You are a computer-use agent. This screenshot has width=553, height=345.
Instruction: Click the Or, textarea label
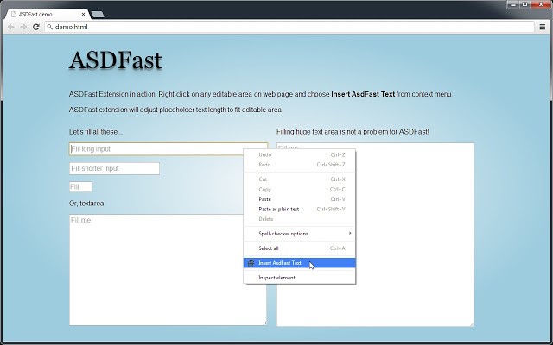coord(86,204)
